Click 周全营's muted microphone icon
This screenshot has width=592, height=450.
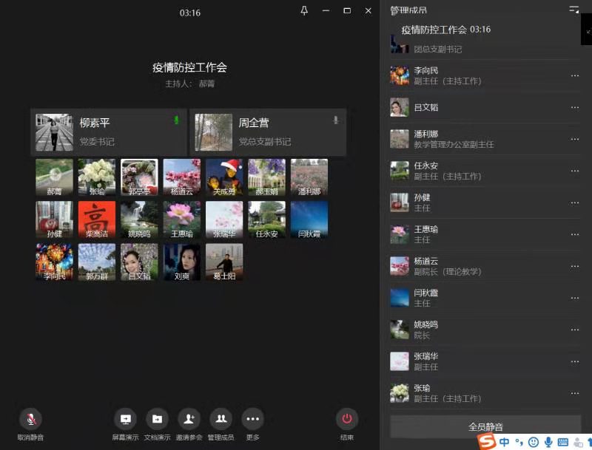point(335,120)
